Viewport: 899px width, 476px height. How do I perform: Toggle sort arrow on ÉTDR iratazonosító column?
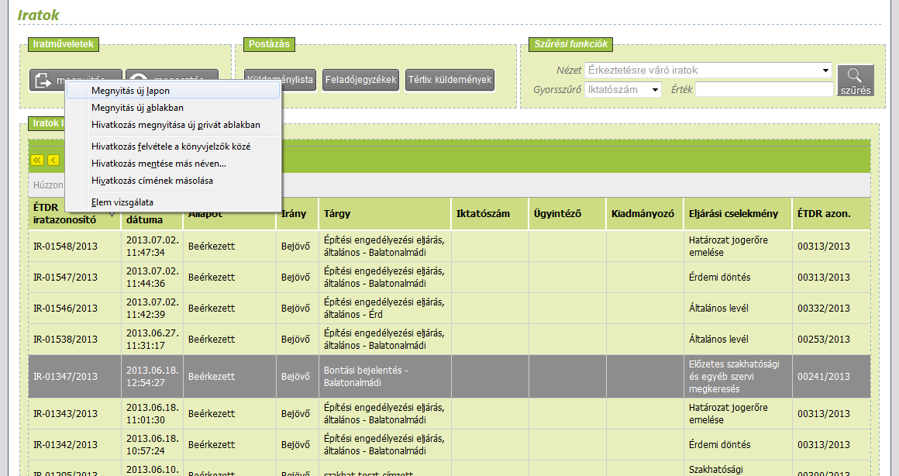click(x=112, y=215)
